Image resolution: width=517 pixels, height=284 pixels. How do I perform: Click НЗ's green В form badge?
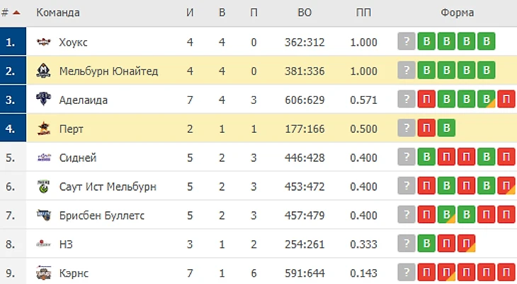click(426, 244)
